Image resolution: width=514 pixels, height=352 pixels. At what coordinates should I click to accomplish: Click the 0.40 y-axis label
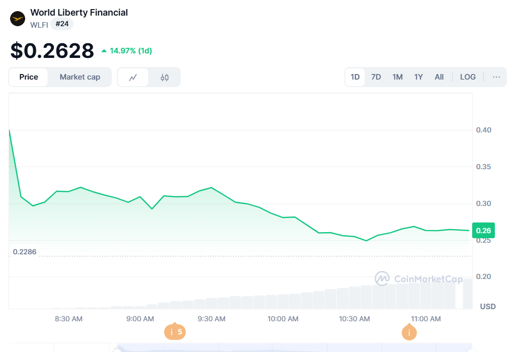[x=483, y=130]
